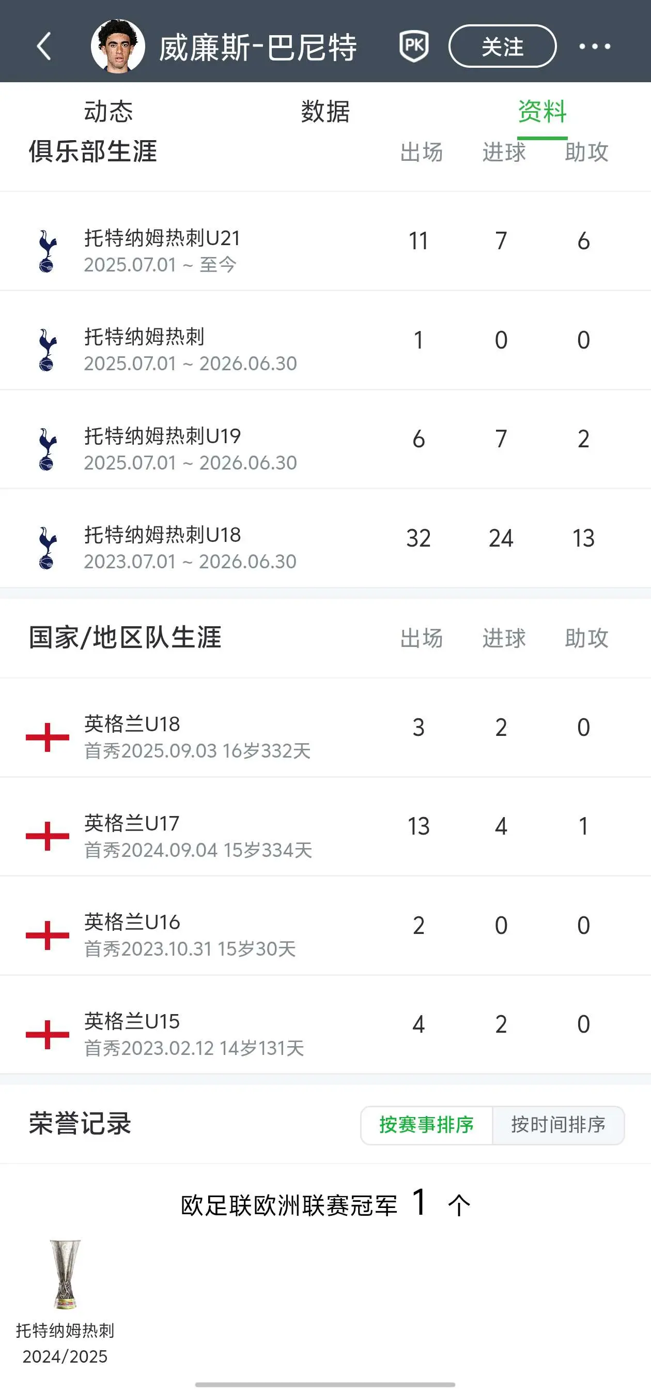Click England flag beside 英格兰U18
The height and width of the screenshot is (1389, 651).
pos(48,737)
